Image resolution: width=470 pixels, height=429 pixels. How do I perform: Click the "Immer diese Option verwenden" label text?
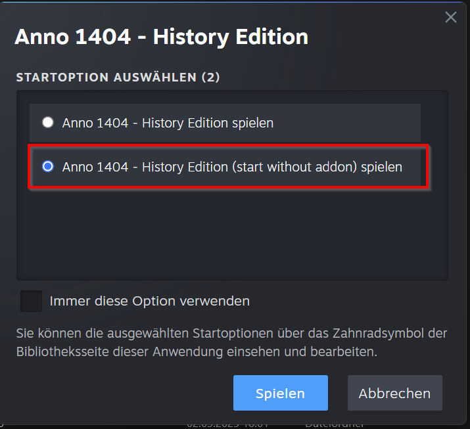tap(150, 302)
